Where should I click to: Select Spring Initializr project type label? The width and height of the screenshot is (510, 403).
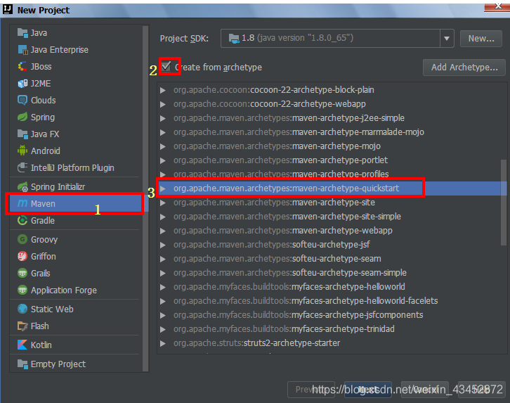tap(58, 187)
